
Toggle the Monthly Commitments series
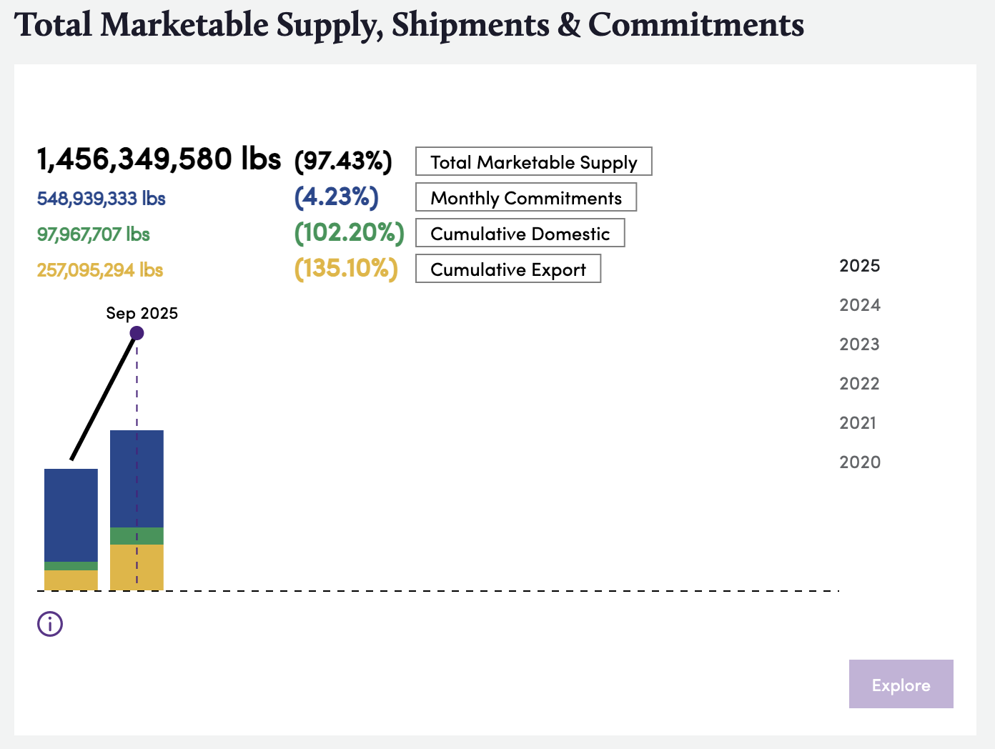click(x=525, y=197)
